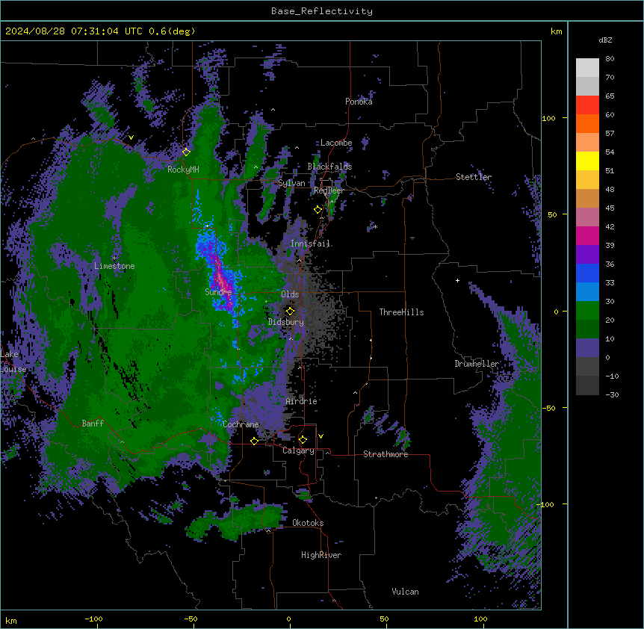This screenshot has width=644, height=629.
Task: Click the Vulcan city label
Action: [405, 592]
